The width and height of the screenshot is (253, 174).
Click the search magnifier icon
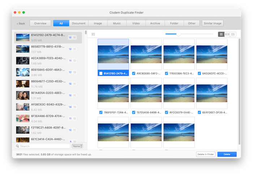(x=18, y=146)
